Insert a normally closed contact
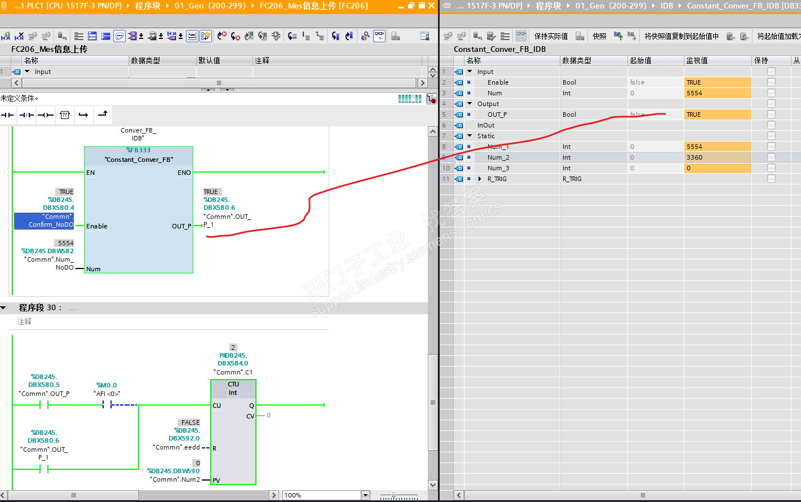Image resolution: width=801 pixels, height=502 pixels. pos(26,115)
